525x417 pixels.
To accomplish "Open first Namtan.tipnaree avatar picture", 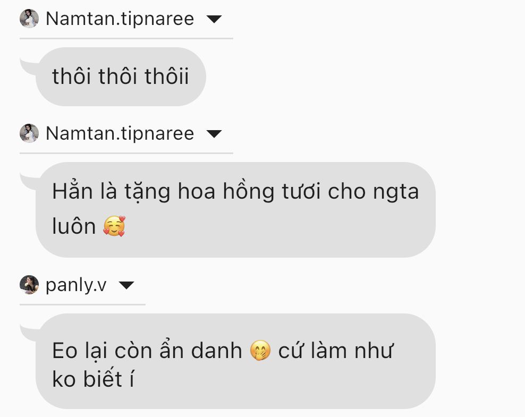I will tap(29, 19).
